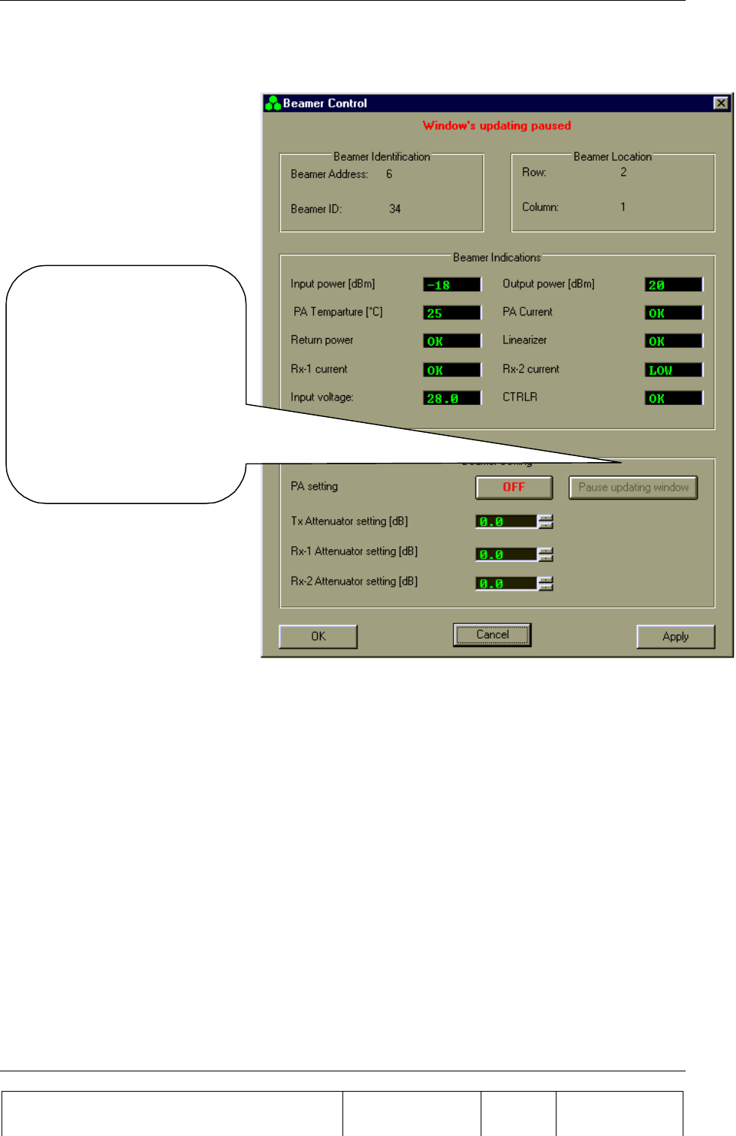Select the Tx Attenuator setting value field
Screen dimensions: 736x1136
coord(507,521)
